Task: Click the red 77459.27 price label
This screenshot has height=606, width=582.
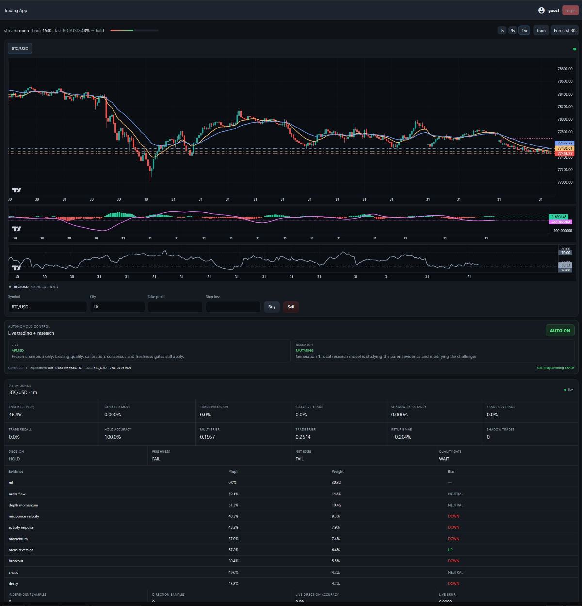Action: click(565, 154)
